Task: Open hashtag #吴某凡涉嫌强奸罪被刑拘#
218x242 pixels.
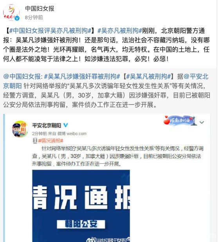Action: pyautogui.click(x=82, y=76)
